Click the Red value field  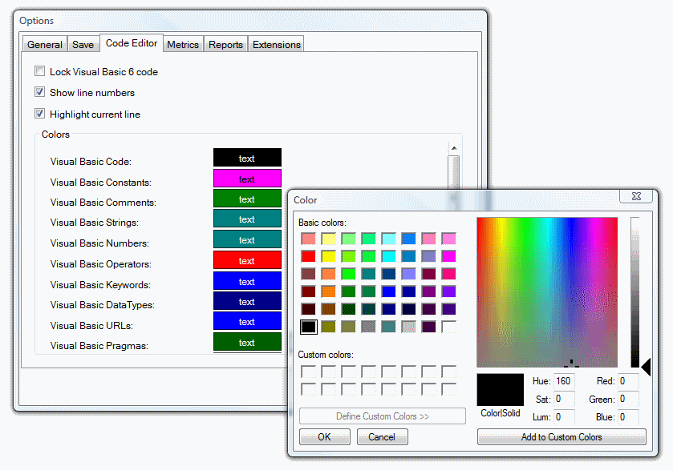[629, 381]
